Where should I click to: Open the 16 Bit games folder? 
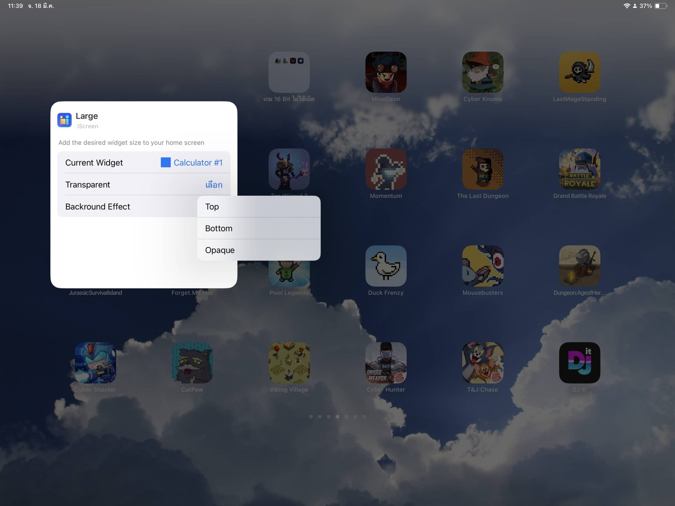click(289, 72)
